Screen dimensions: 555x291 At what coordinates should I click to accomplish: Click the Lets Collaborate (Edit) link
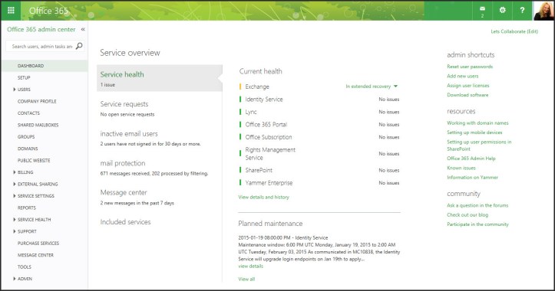click(514, 31)
